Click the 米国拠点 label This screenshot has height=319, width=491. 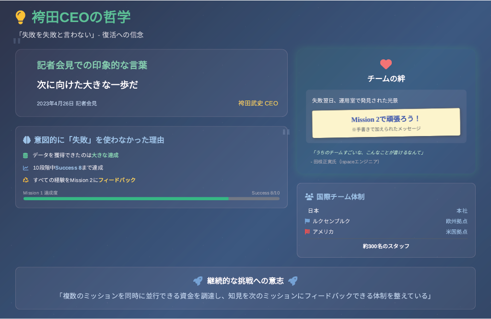[456, 232]
